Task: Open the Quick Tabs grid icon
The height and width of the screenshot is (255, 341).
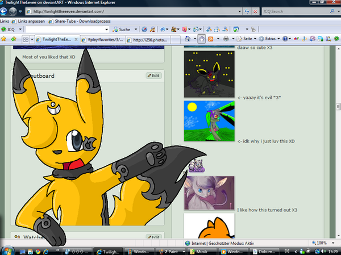Action: pos(26,39)
